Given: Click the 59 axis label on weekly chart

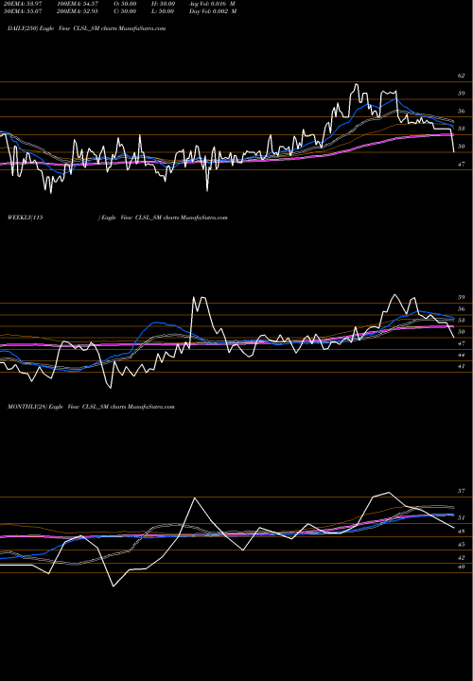Looking at the screenshot, I should (461, 298).
